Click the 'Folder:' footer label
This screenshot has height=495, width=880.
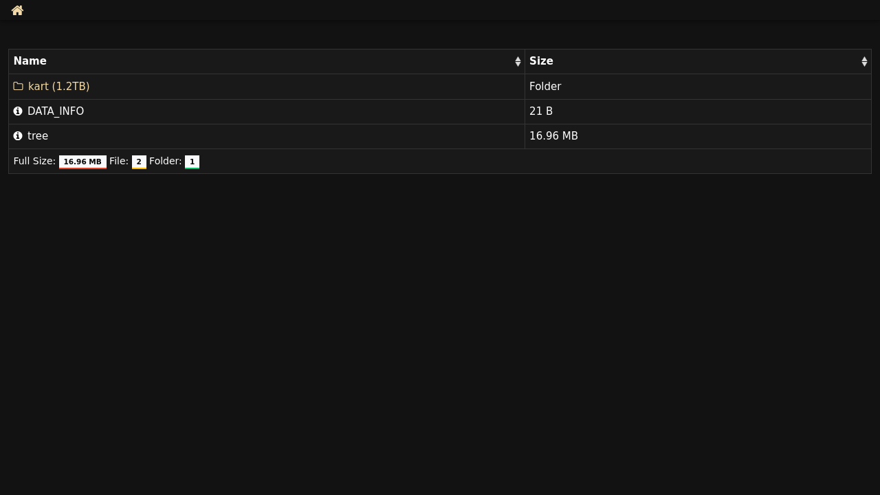coord(166,162)
